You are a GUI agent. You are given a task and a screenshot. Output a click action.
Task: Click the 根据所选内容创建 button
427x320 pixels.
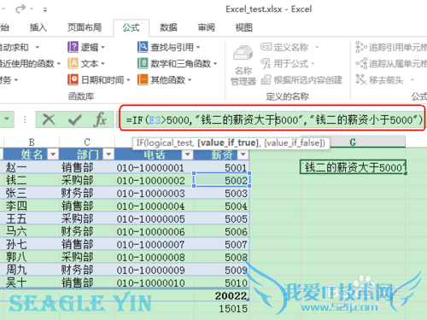pyautogui.click(x=301, y=80)
